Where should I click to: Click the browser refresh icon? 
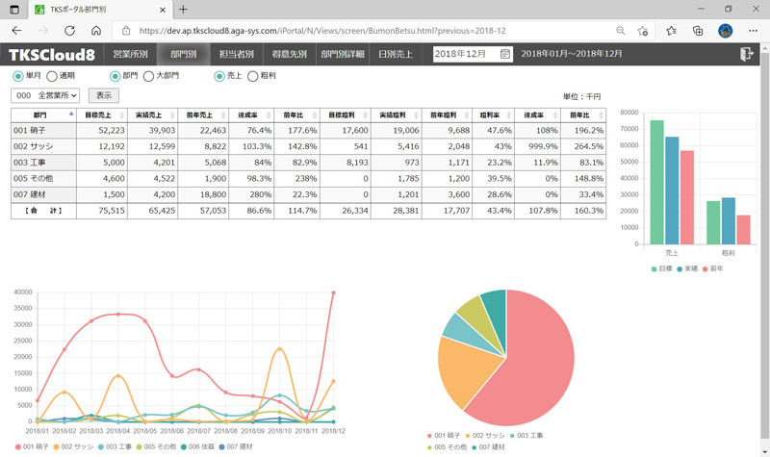tap(67, 31)
